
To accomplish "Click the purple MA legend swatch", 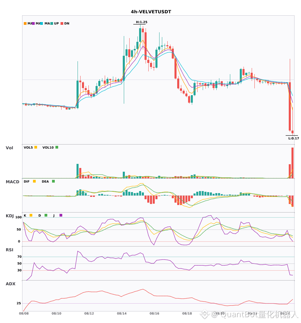I will point(33,23).
